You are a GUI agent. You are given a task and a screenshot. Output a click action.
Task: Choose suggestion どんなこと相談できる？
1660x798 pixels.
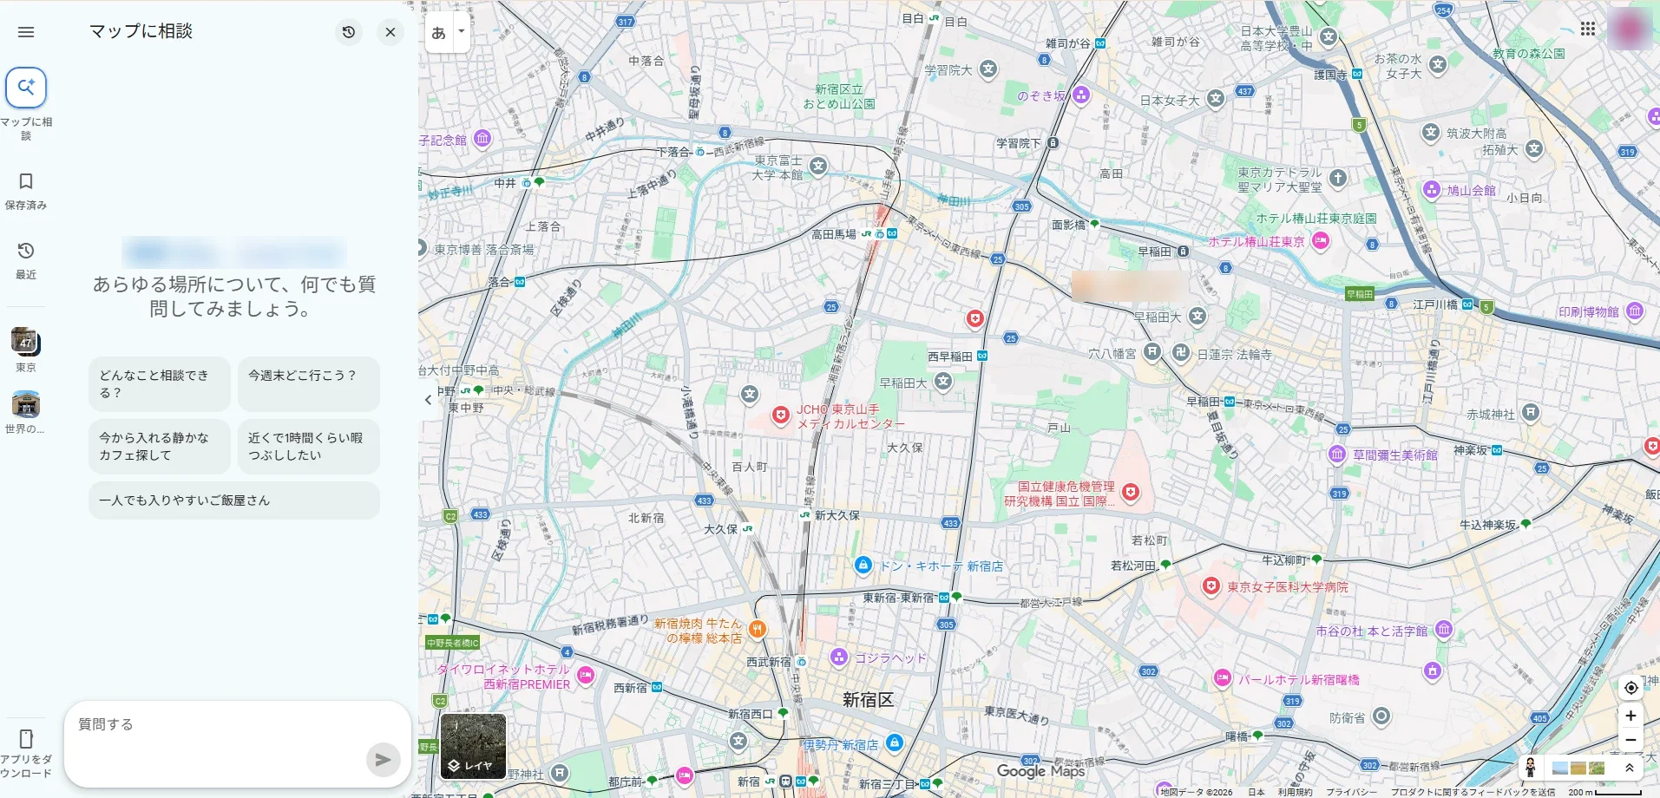pos(160,384)
